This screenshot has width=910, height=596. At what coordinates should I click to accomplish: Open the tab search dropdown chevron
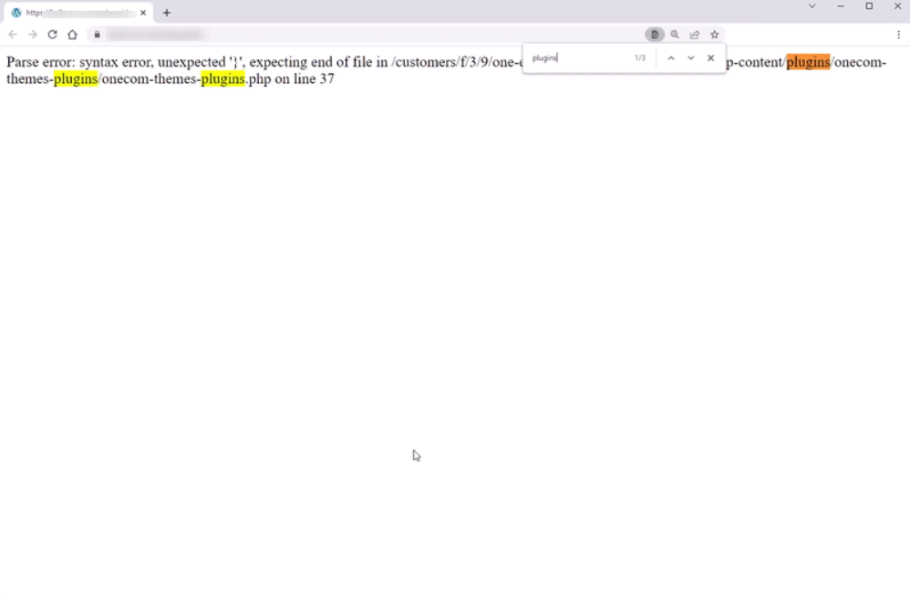[812, 6]
